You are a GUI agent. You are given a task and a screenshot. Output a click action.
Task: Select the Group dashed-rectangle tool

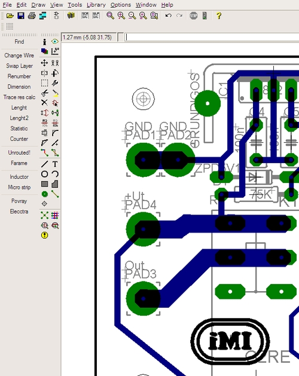[x=44, y=83]
